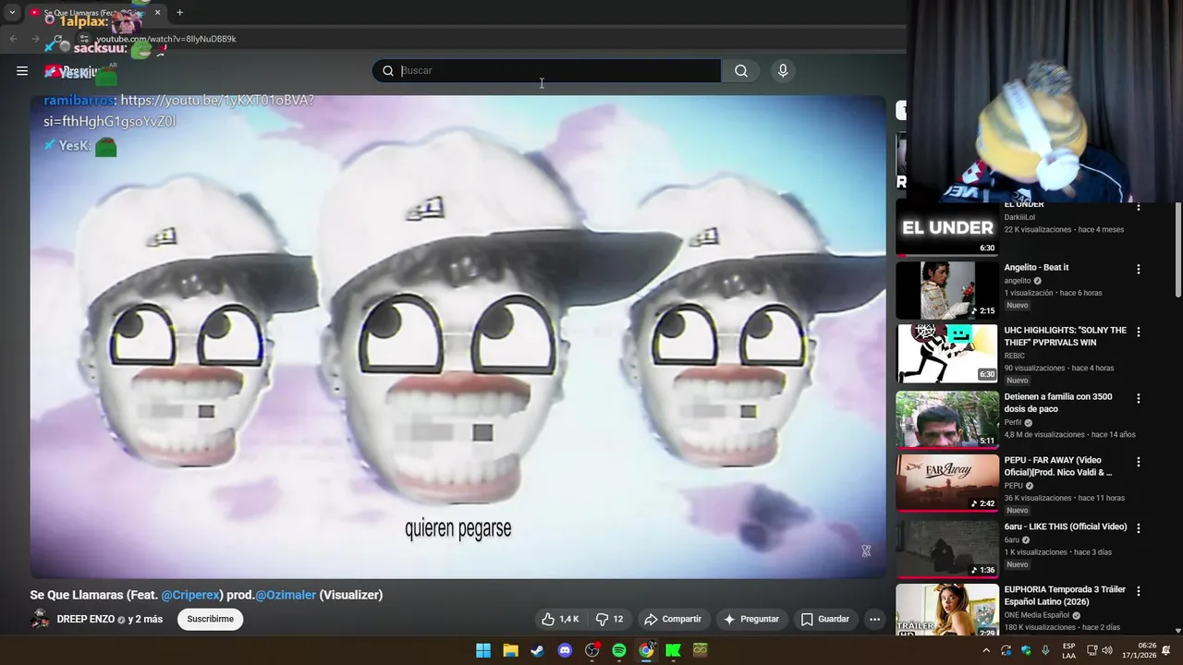Go back in browser history

coord(13,39)
